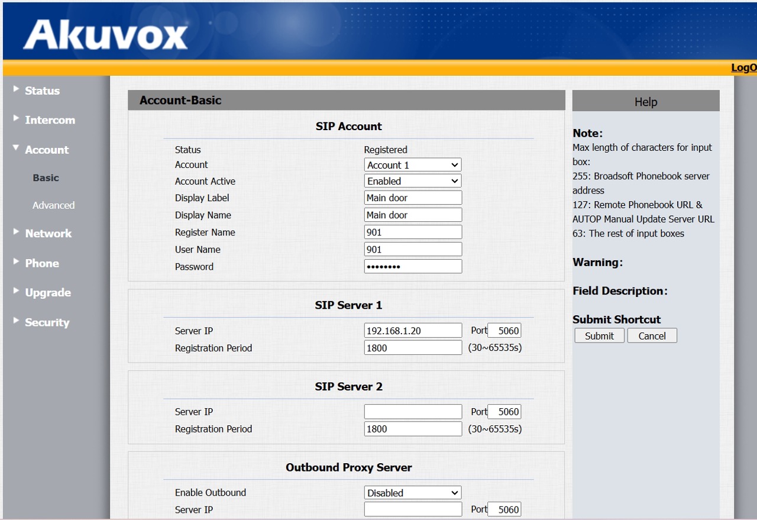The height and width of the screenshot is (520, 757).
Task: Click the SIP Server 1 IP field
Action: tap(412, 331)
